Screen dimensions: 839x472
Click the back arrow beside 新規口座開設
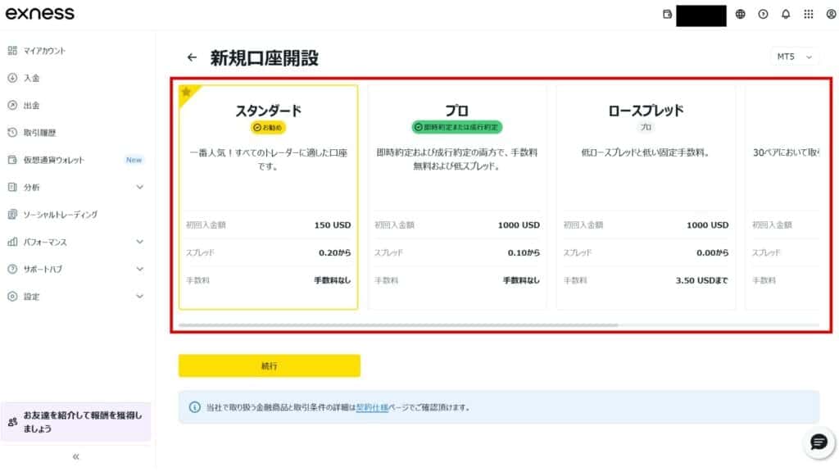click(192, 57)
